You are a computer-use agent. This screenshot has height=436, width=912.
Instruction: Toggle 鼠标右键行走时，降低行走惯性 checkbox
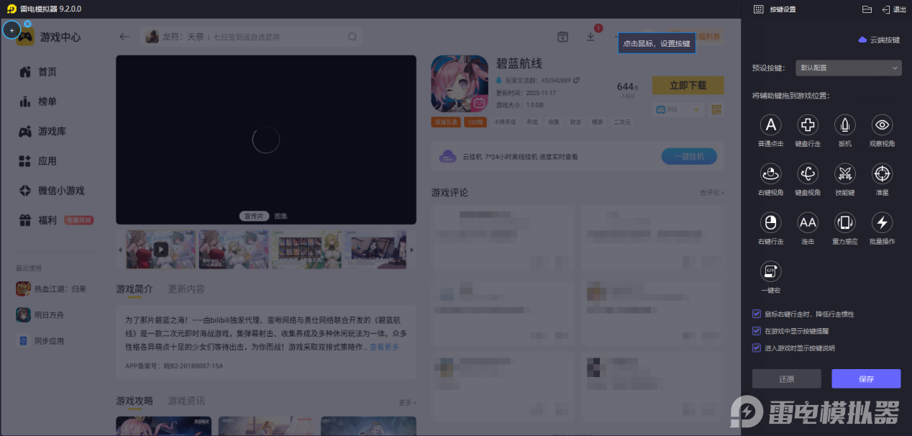[756, 314]
